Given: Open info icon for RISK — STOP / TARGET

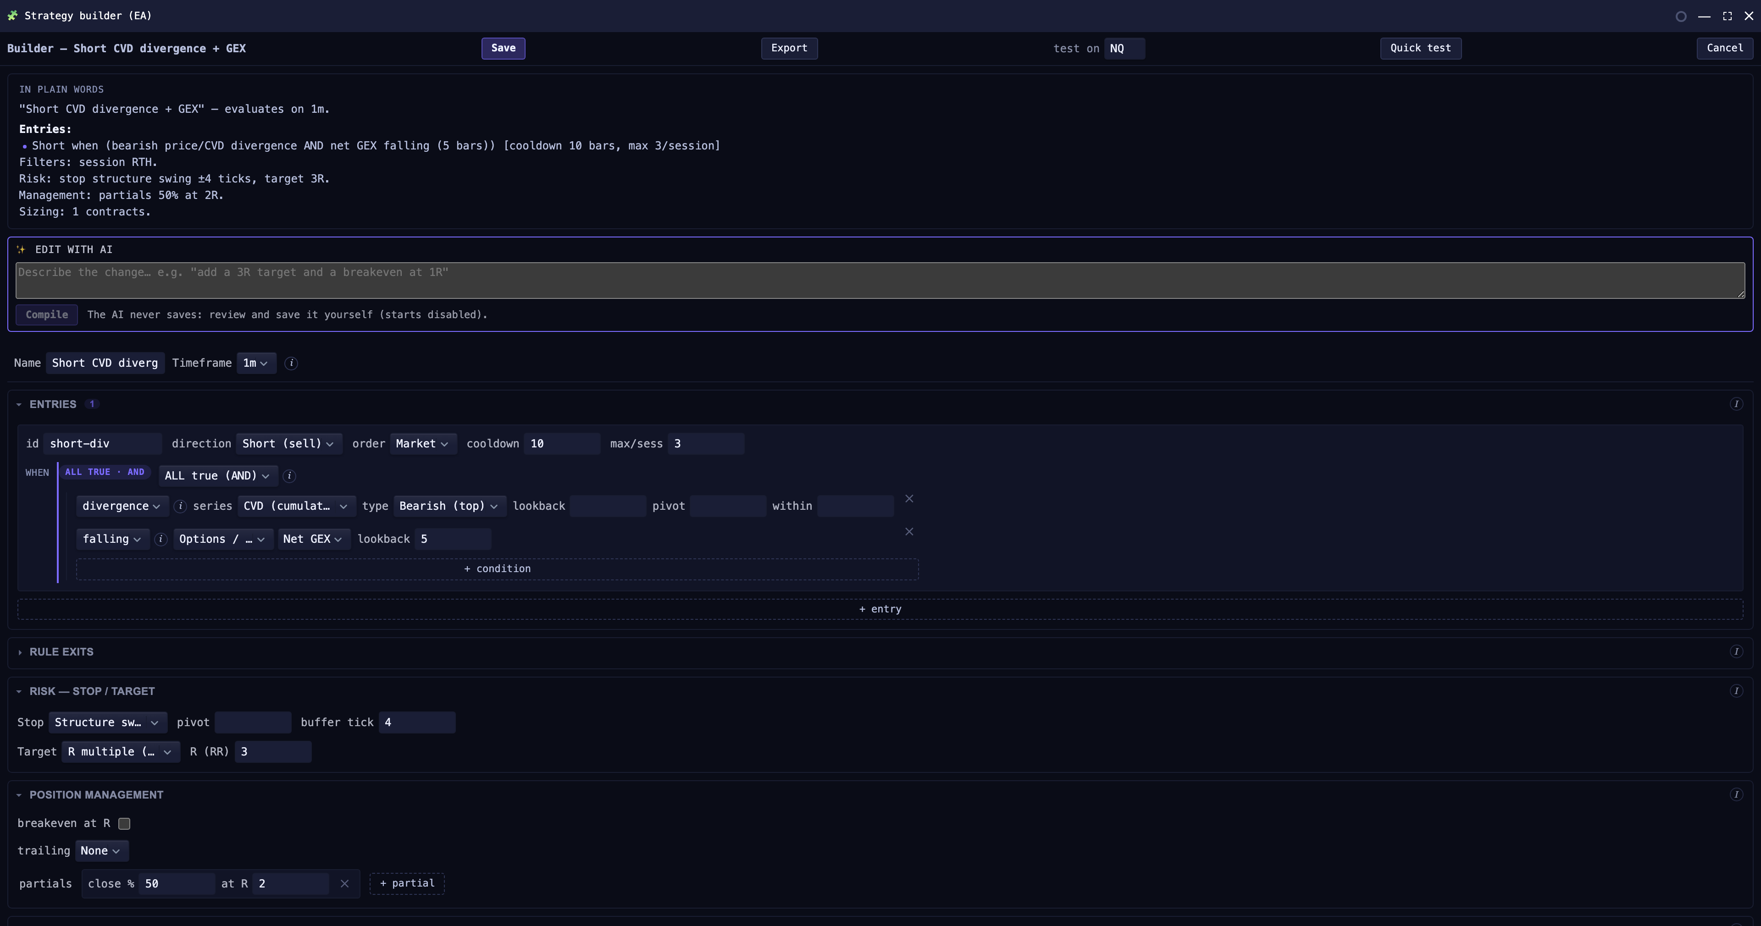Looking at the screenshot, I should click(x=1736, y=692).
